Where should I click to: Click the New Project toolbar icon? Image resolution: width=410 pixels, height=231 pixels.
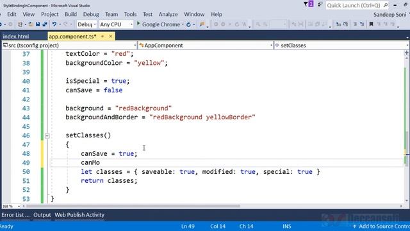click(20, 24)
